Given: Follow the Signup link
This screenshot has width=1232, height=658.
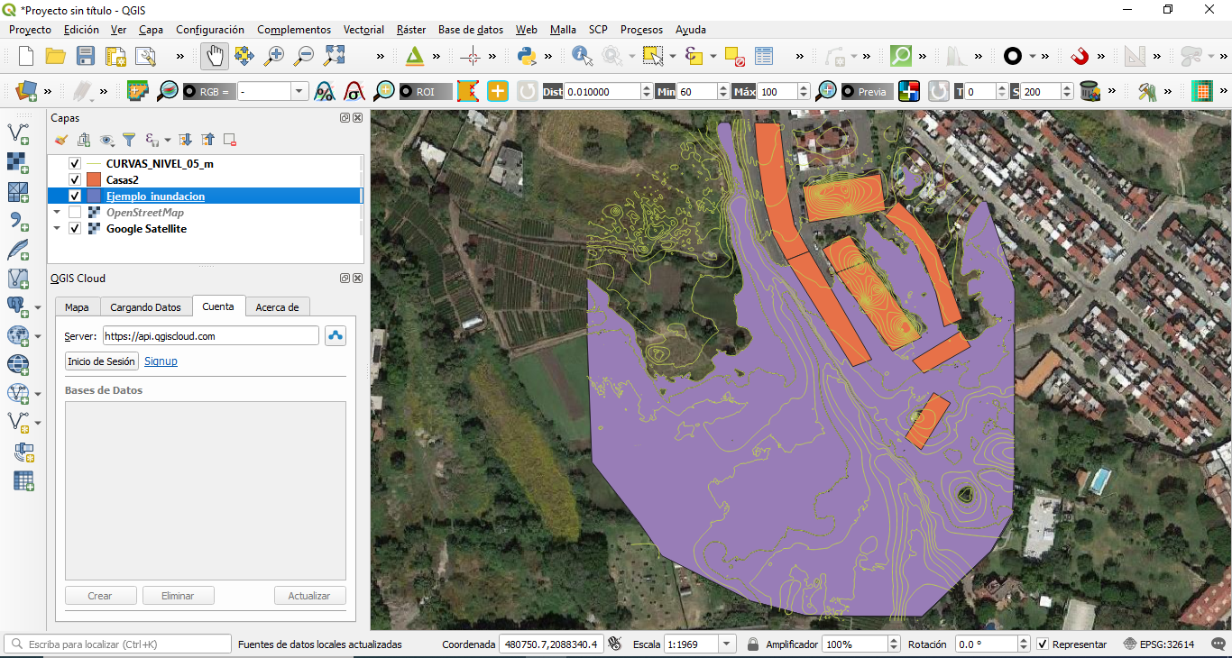Looking at the screenshot, I should pos(161,361).
